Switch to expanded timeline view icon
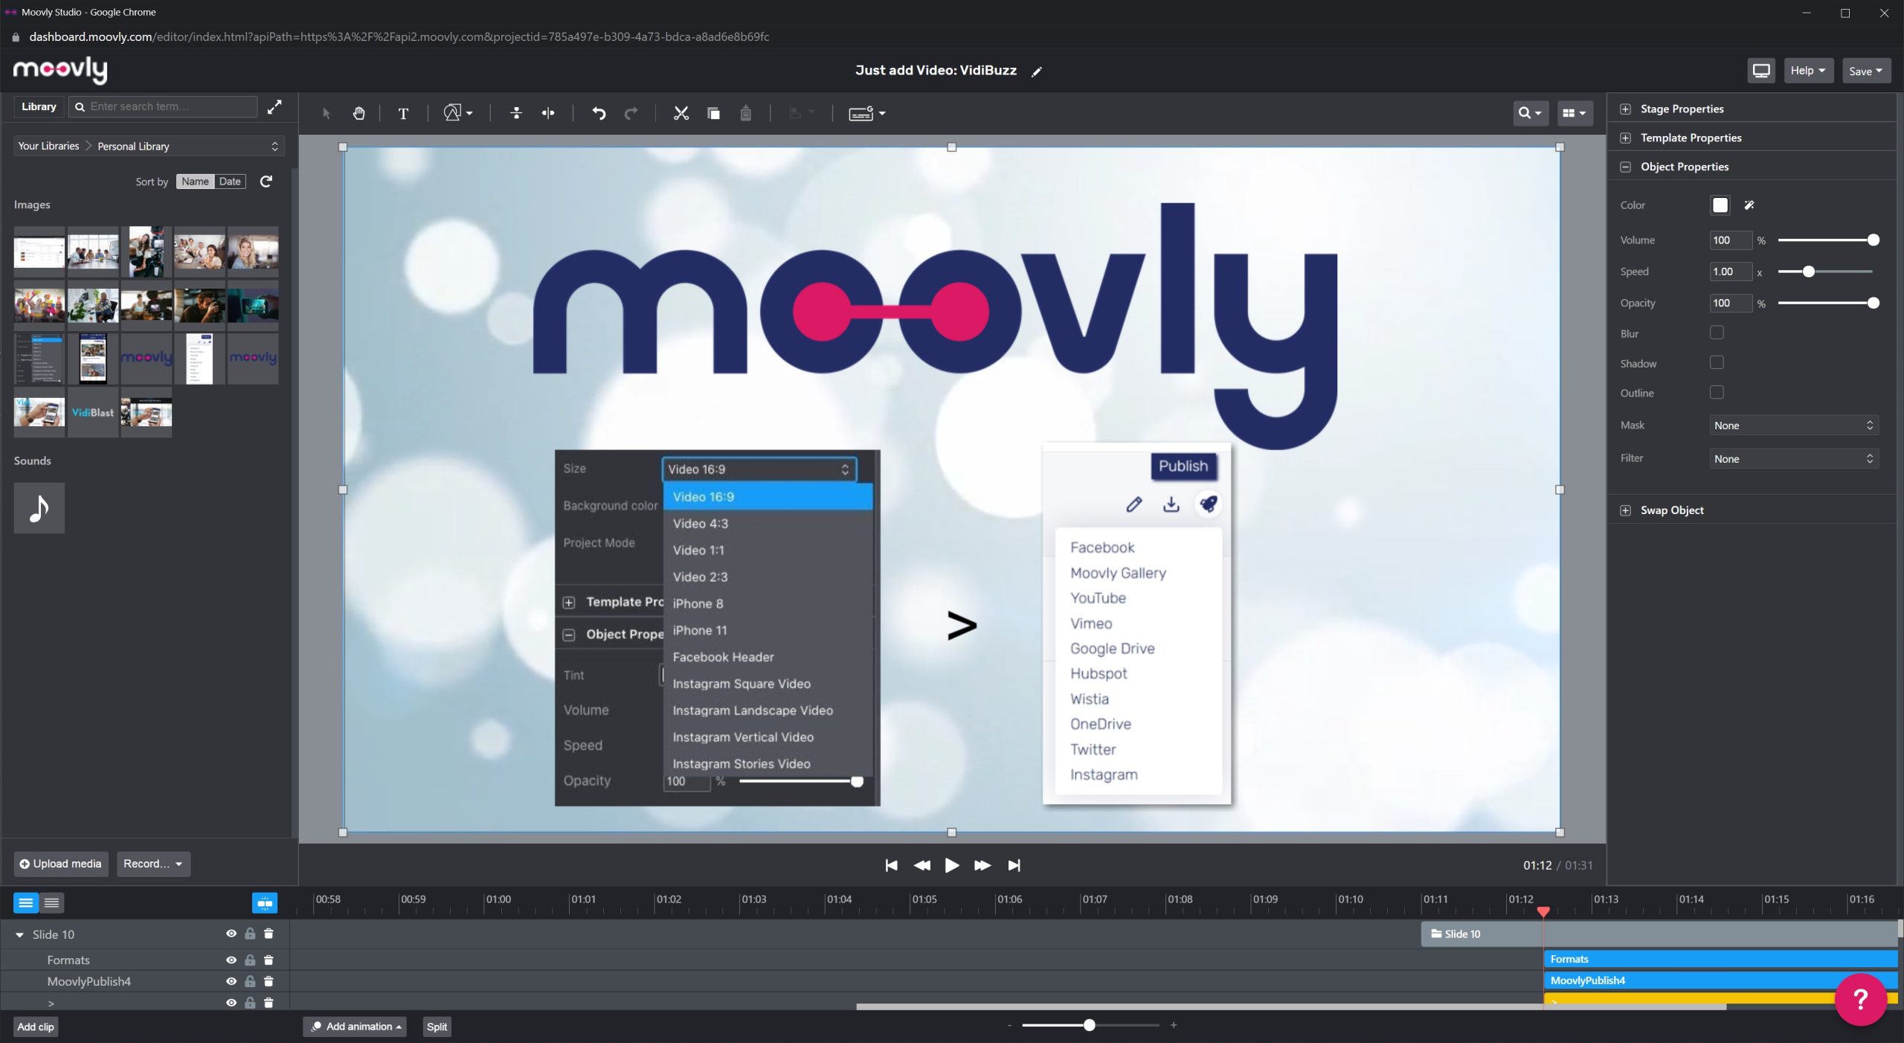This screenshot has width=1904, height=1043. pos(26,903)
